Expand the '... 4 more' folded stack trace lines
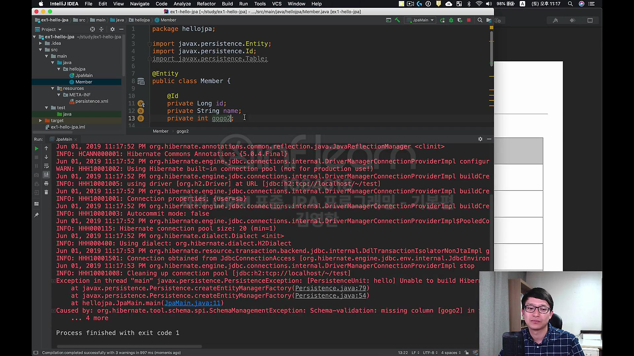Image resolution: width=634 pixels, height=356 pixels. point(90,318)
